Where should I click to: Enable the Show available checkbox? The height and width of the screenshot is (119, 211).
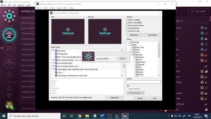[128, 20]
